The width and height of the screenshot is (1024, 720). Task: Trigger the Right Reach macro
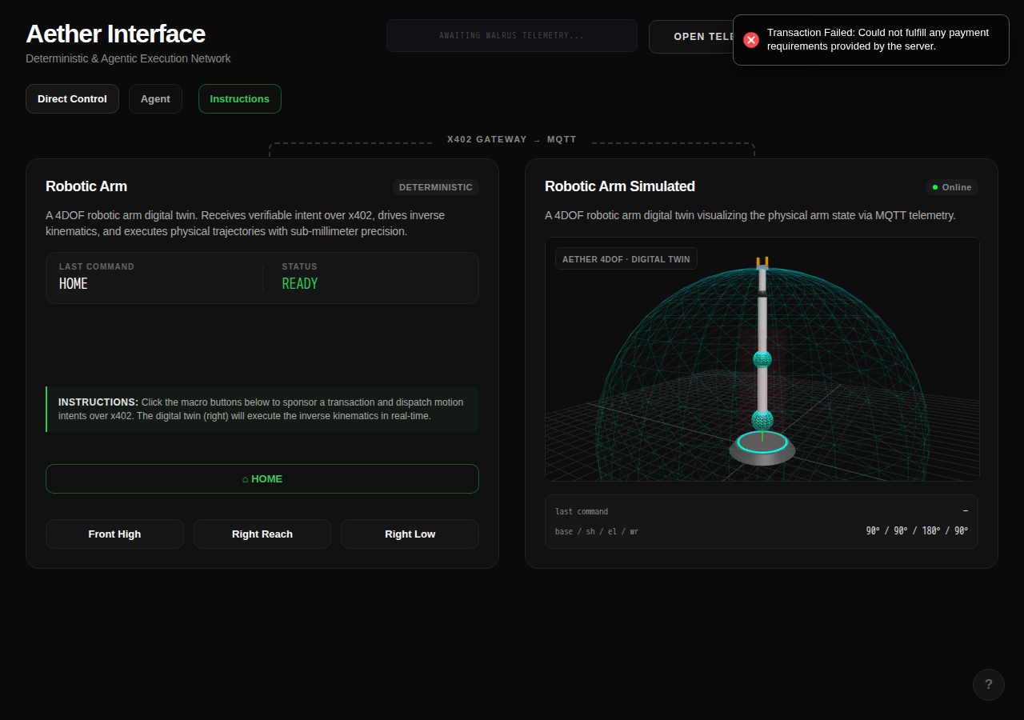coord(262,534)
